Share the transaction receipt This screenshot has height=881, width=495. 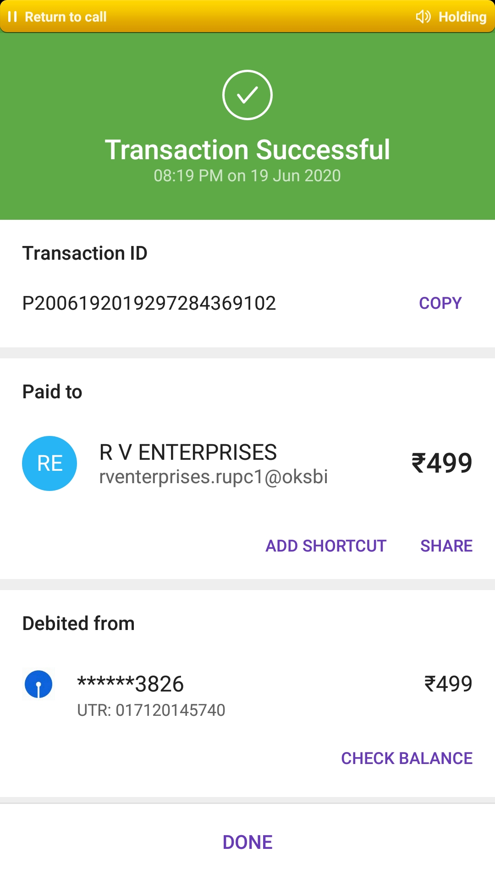[x=446, y=546]
